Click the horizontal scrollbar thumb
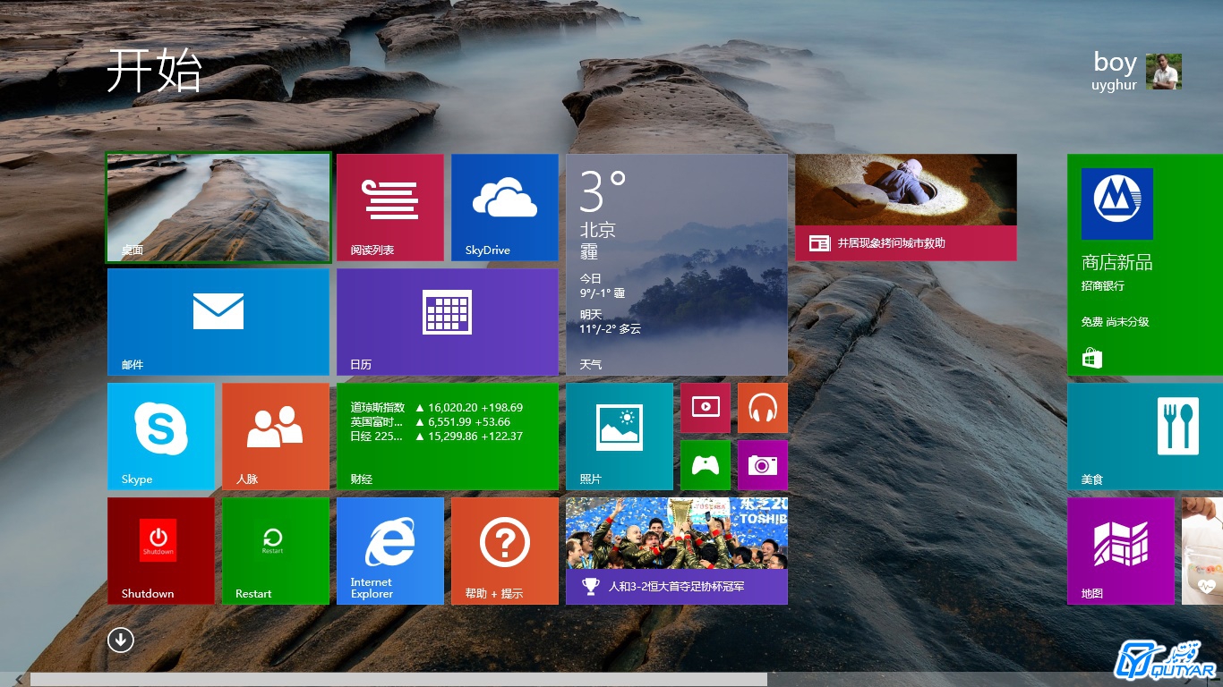Screen dimensions: 1223x687 click(x=398, y=680)
